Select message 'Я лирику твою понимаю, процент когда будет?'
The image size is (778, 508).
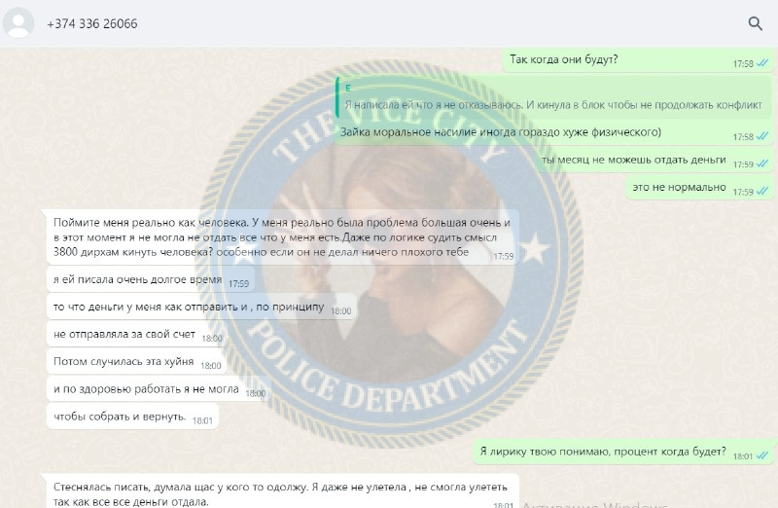click(623, 452)
